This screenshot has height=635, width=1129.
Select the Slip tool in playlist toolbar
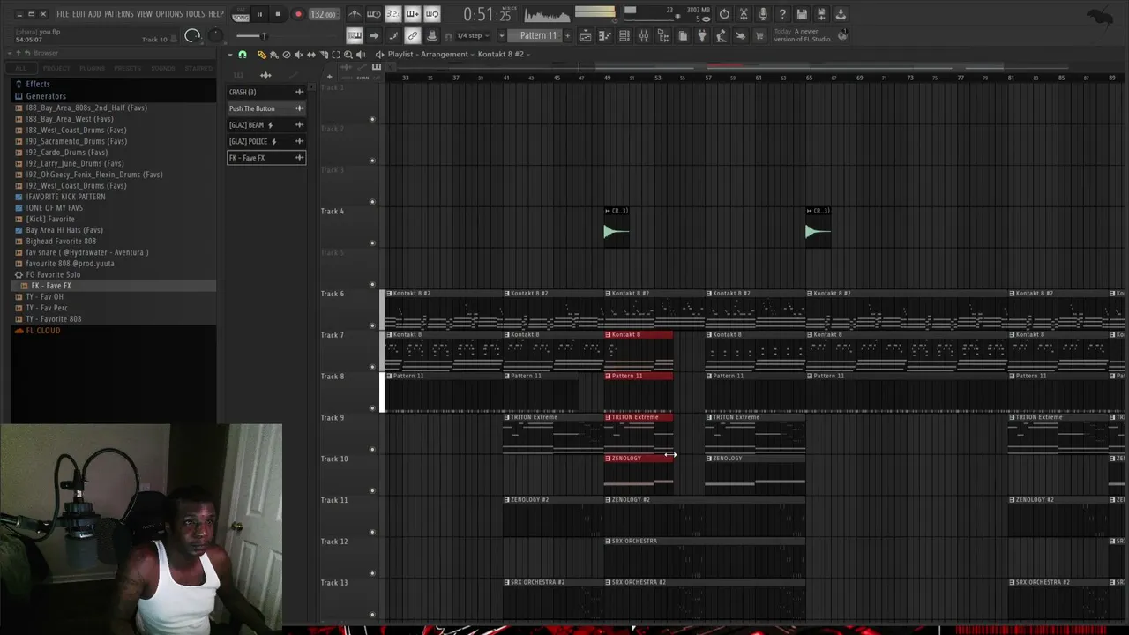point(311,55)
